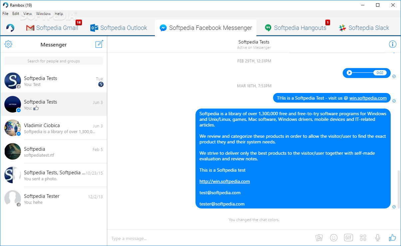Viewport: 401px width, 246px height.
Task: Click the dark Softpedia avatar in selected chat
Action: (13, 104)
